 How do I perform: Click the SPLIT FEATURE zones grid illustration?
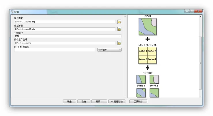point(147,55)
